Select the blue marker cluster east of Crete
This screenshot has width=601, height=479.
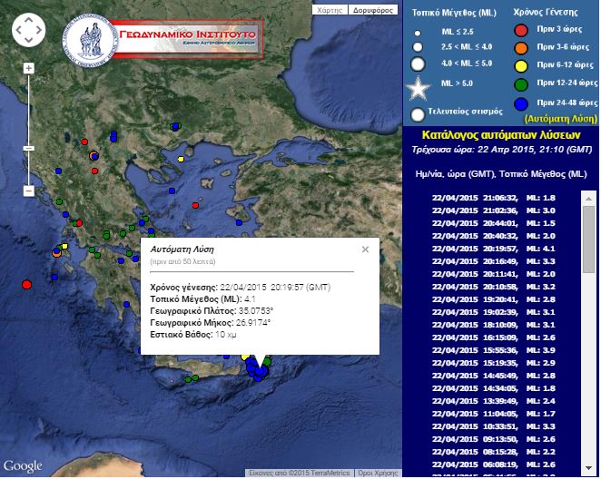(x=257, y=369)
